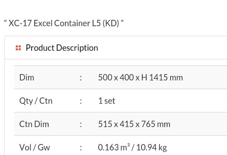Click the Dim row label
227x155 pixels.
27,77
